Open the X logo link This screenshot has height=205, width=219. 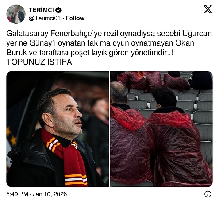[208, 9]
